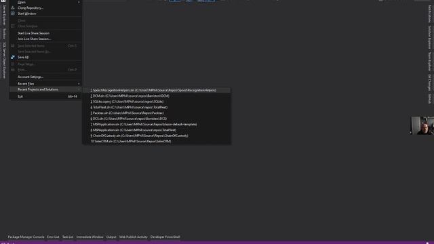Open the Team Explorer side tab
Image resolution: width=434 pixels, height=244 pixels.
tap(430, 62)
